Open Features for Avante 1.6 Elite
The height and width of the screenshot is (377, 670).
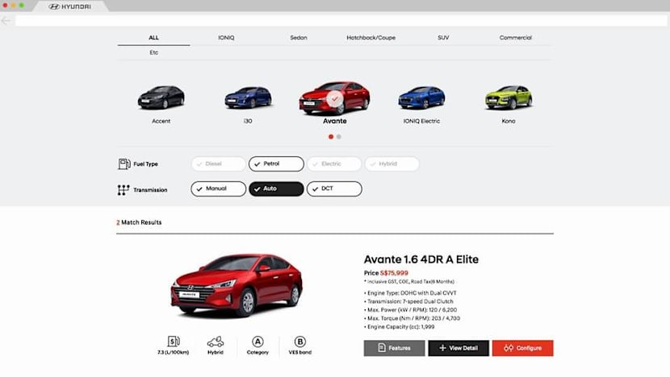point(395,348)
